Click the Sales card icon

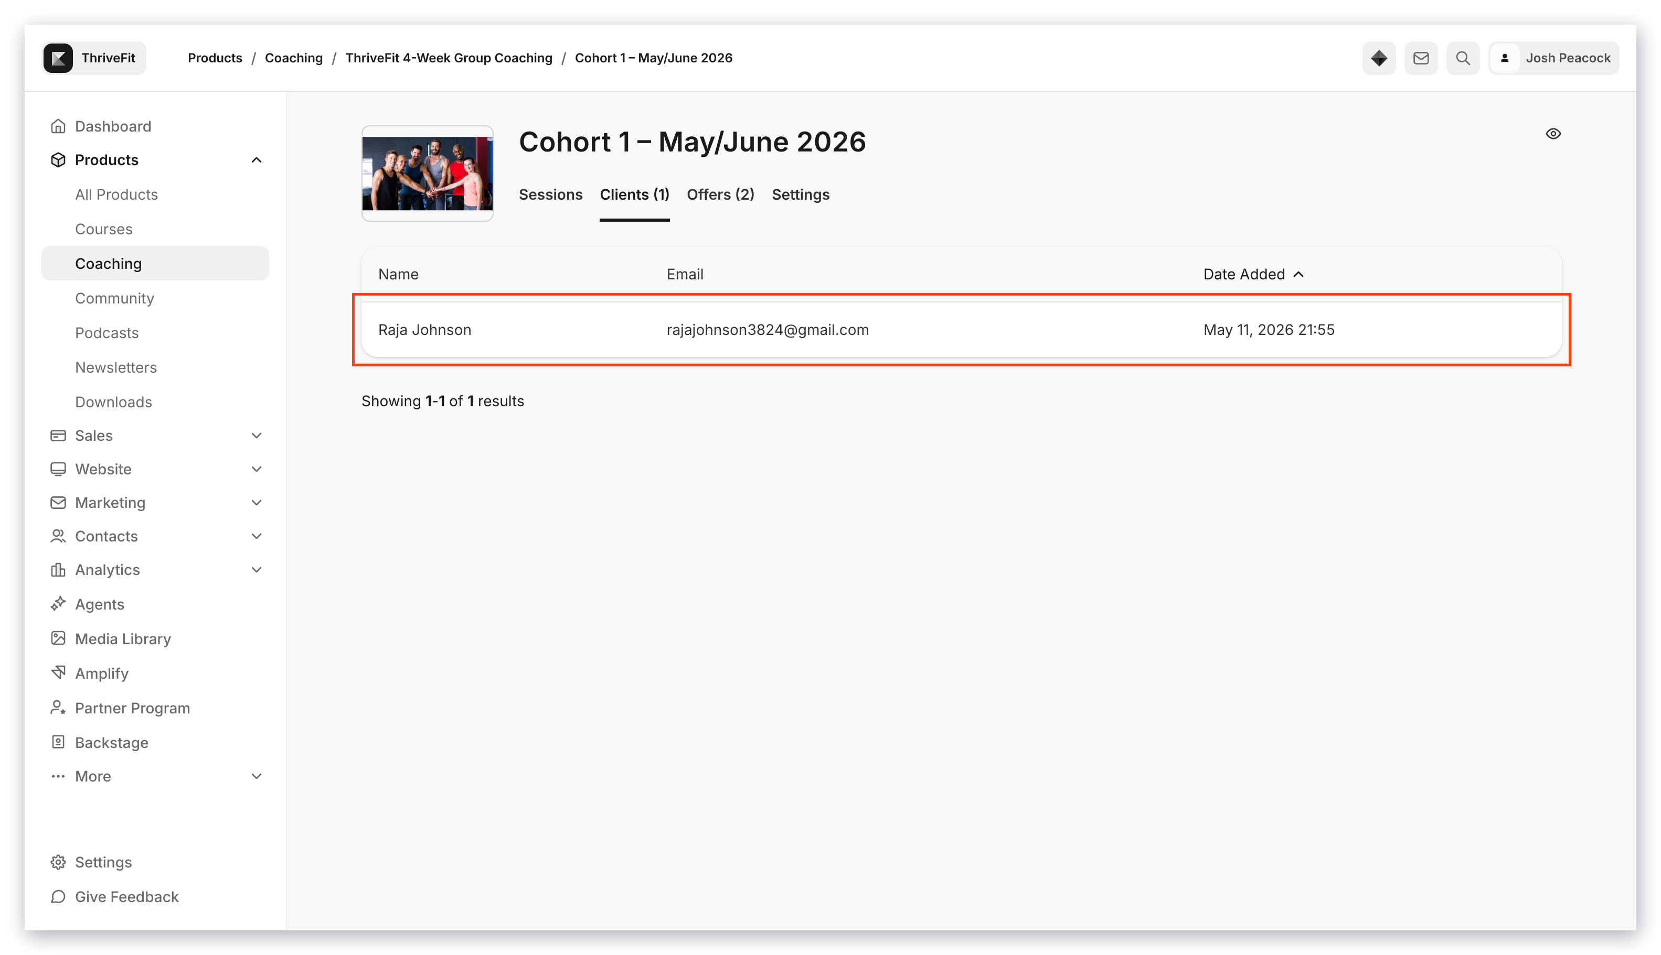(x=58, y=436)
